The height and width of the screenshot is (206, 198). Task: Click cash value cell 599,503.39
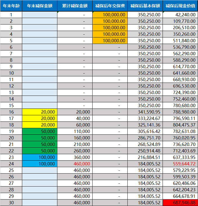[x=180, y=177]
